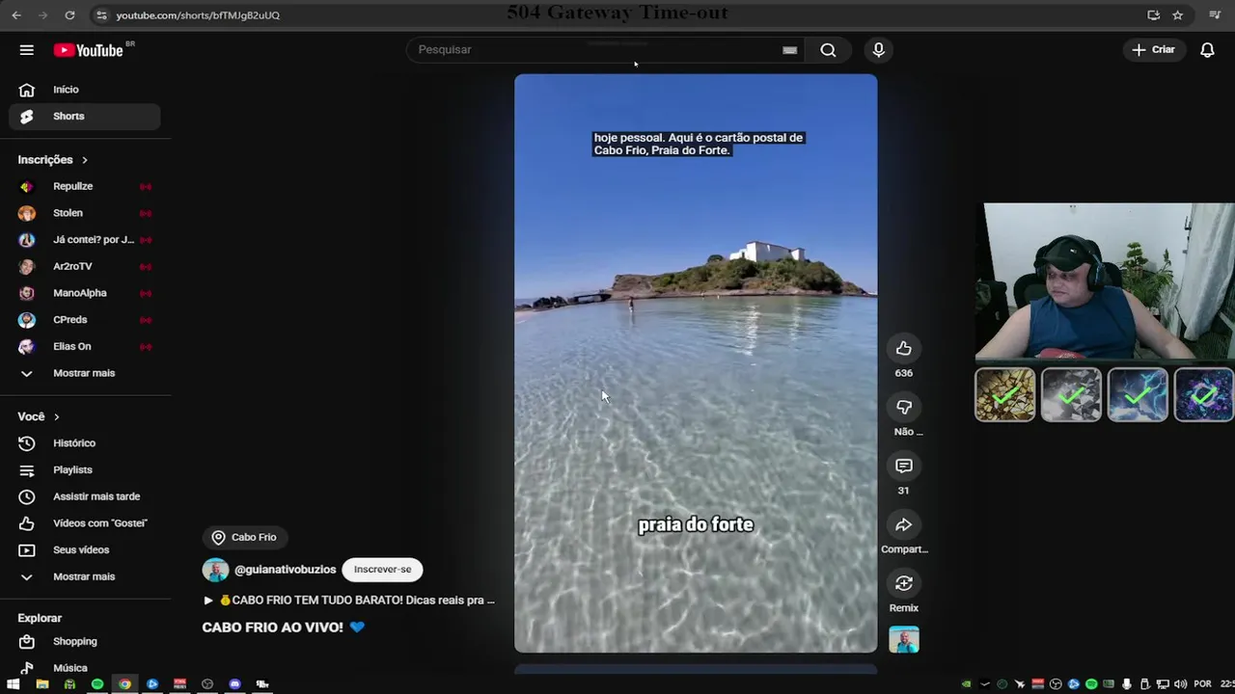Remix this Short
Viewport: 1235px width, 694px height.
pos(903,583)
